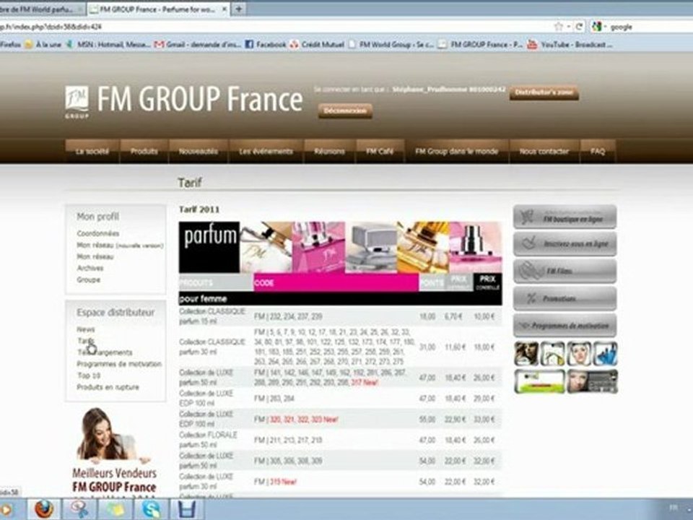Screen dimensions: 693x520
Task: Open Produits en rupture link
Action: pyautogui.click(x=108, y=387)
